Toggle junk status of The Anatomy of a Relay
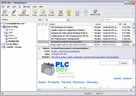The width and height of the screenshot is (136, 96). pyautogui.click(x=120, y=27)
